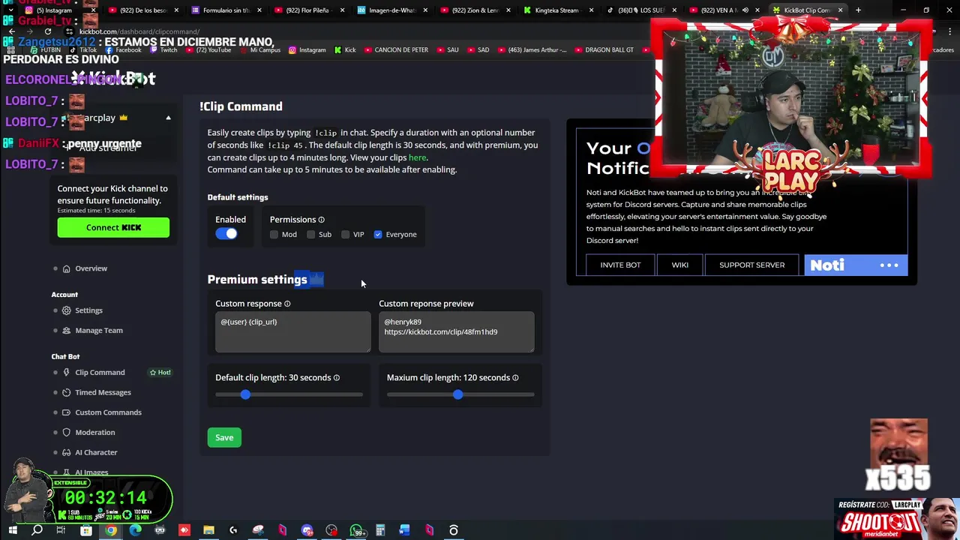Viewport: 960px width, 540px height.
Task: Click the Moderation shield icon
Action: click(67, 433)
